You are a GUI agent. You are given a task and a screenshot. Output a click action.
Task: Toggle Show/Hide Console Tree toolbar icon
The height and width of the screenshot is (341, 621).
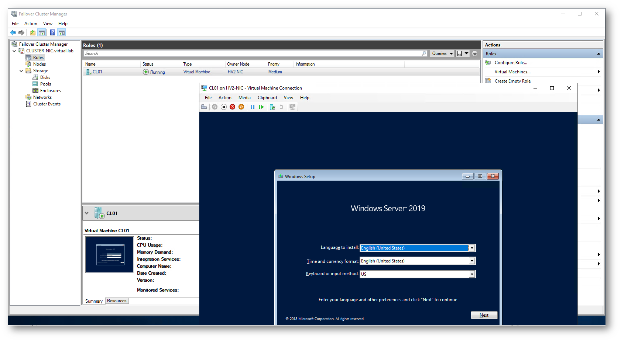(42, 33)
